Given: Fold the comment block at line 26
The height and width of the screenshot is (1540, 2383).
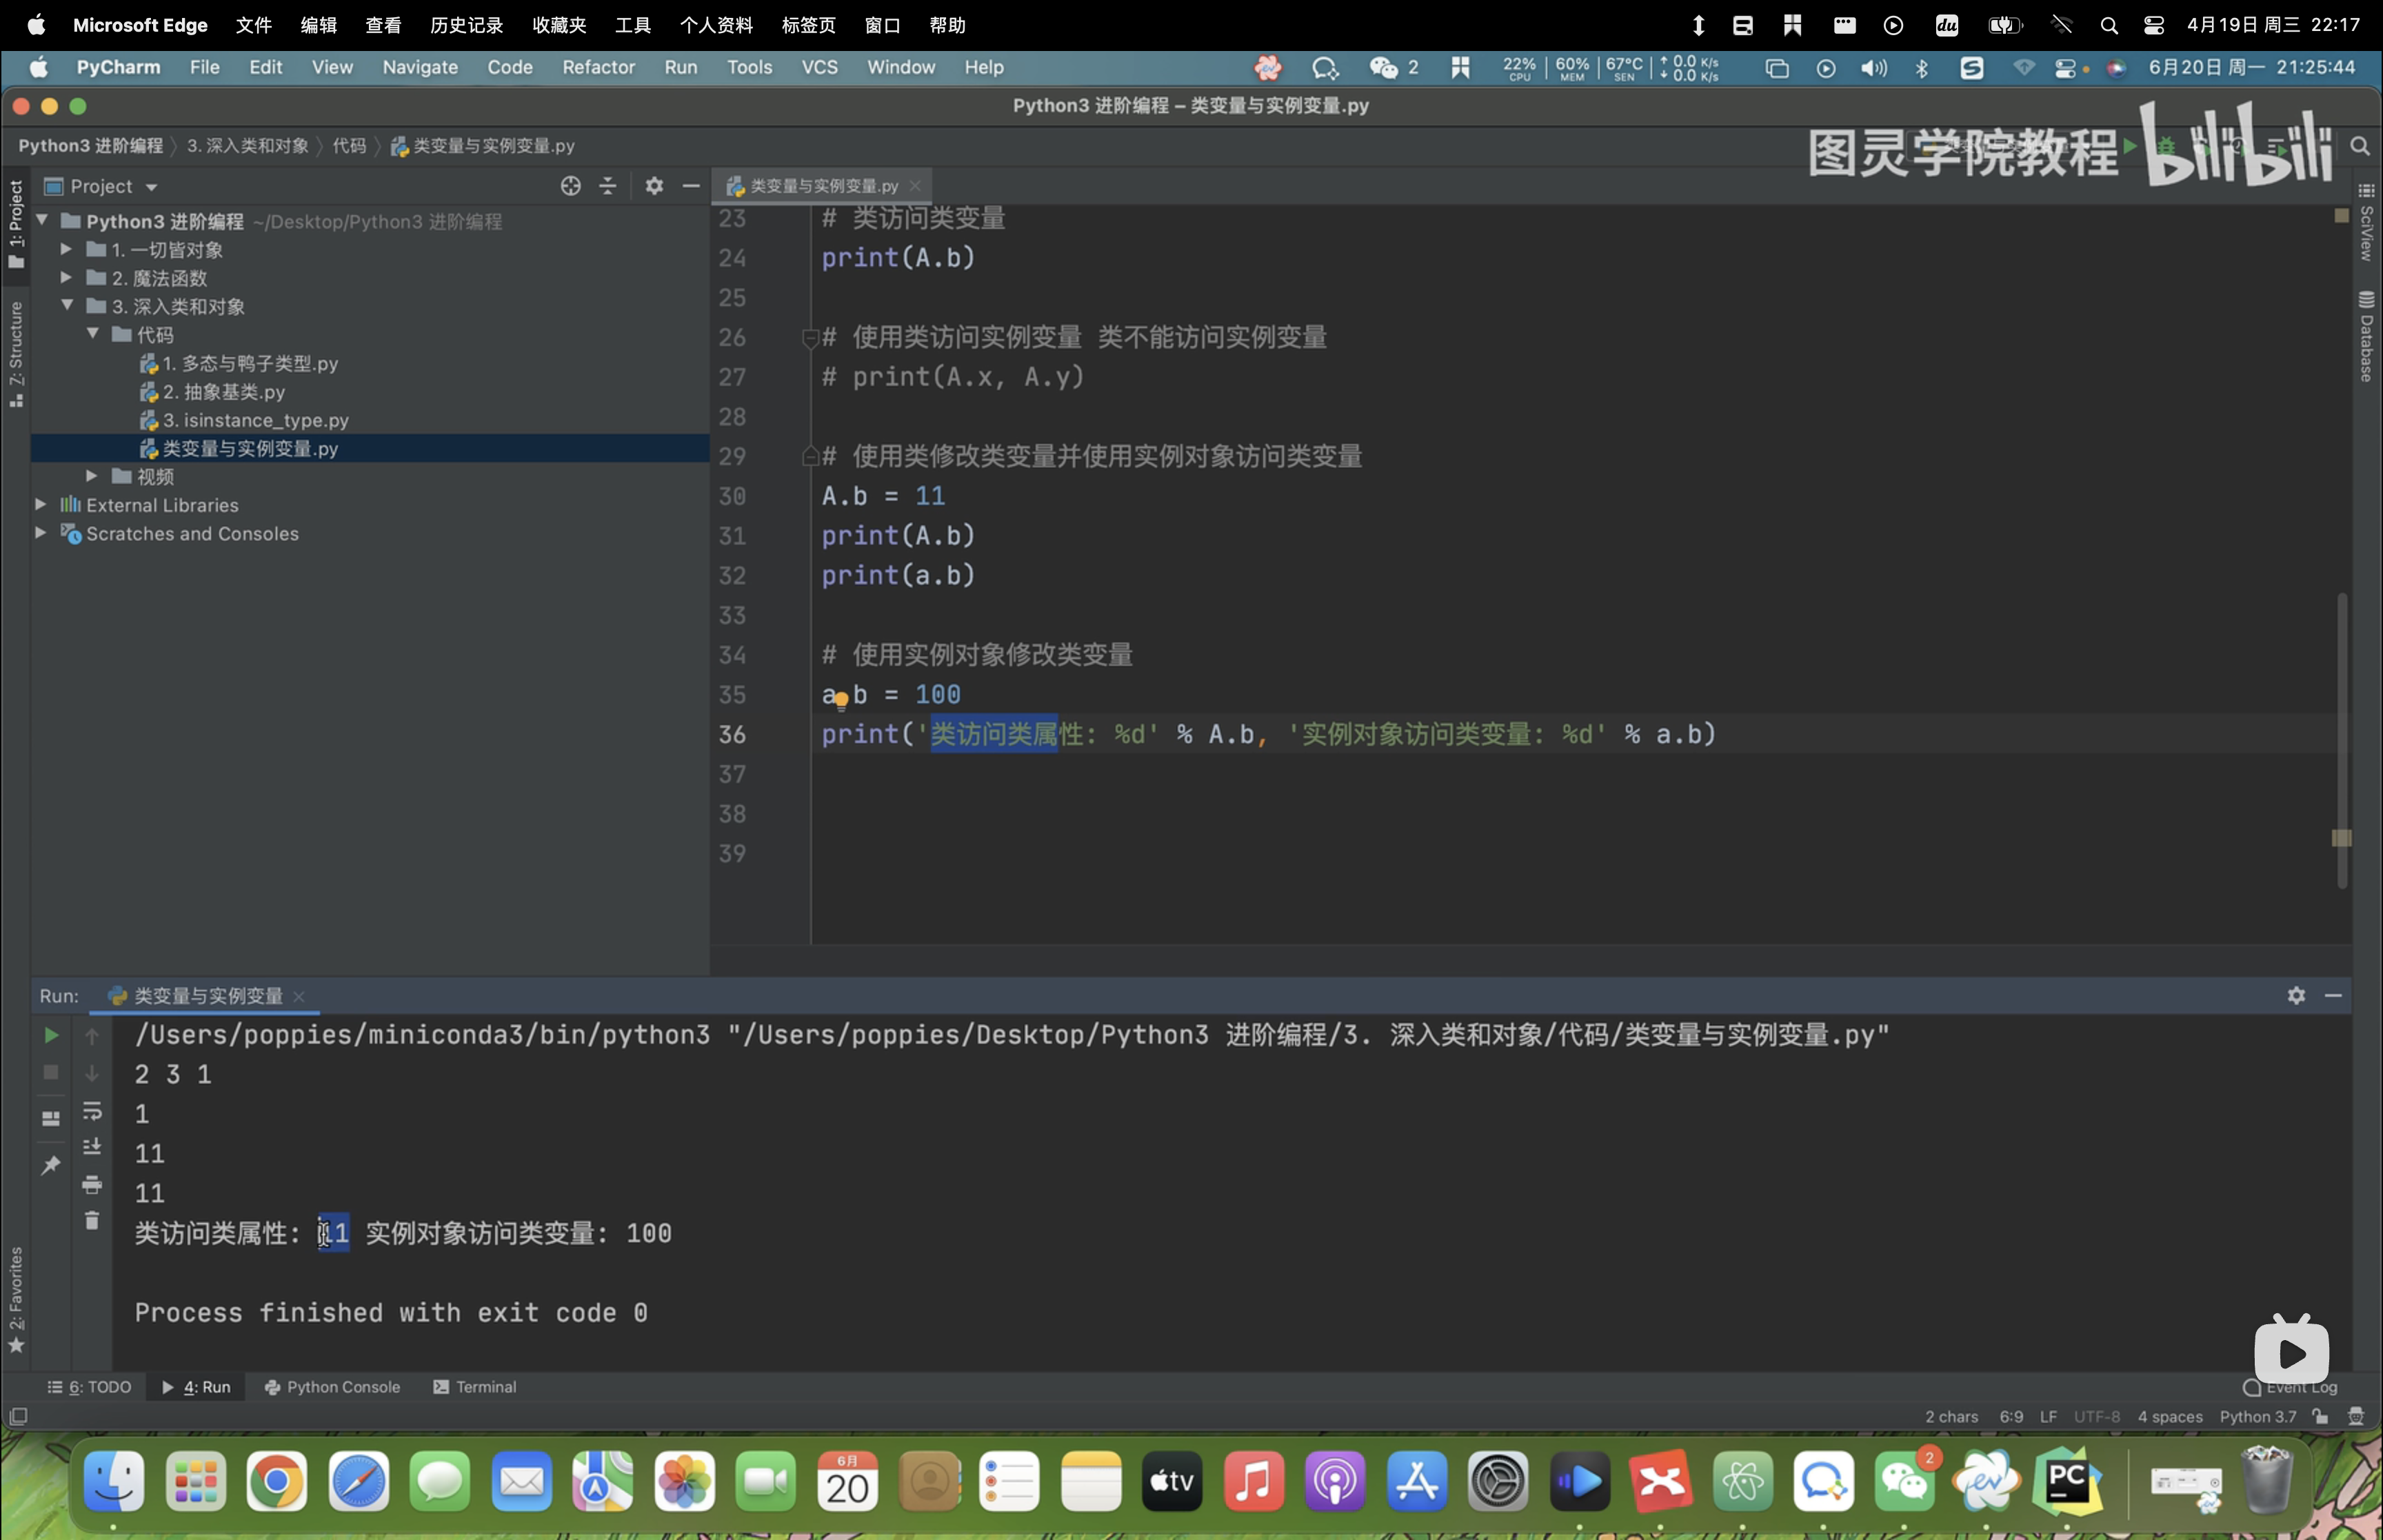Looking at the screenshot, I should (810, 338).
